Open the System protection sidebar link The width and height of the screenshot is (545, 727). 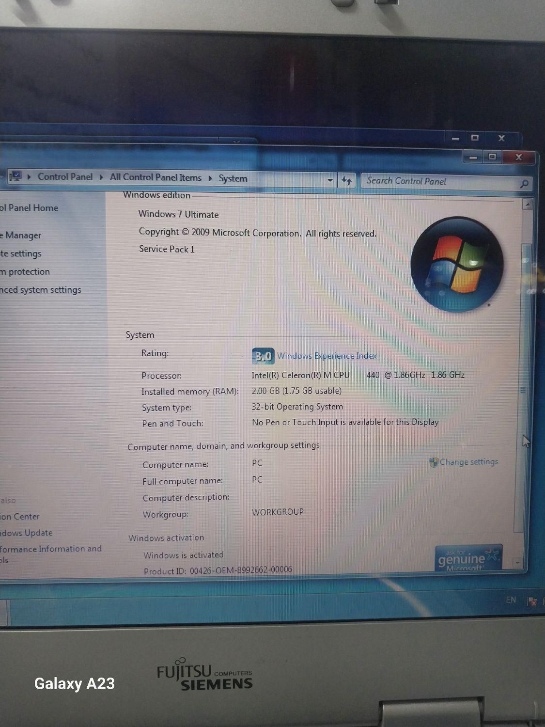coord(25,272)
